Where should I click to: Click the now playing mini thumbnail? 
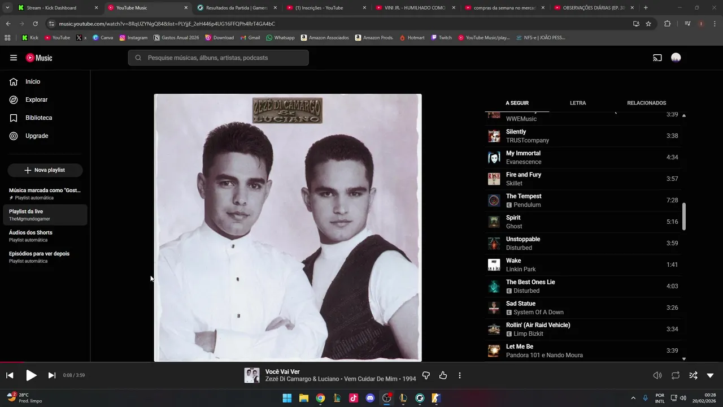[x=252, y=375]
